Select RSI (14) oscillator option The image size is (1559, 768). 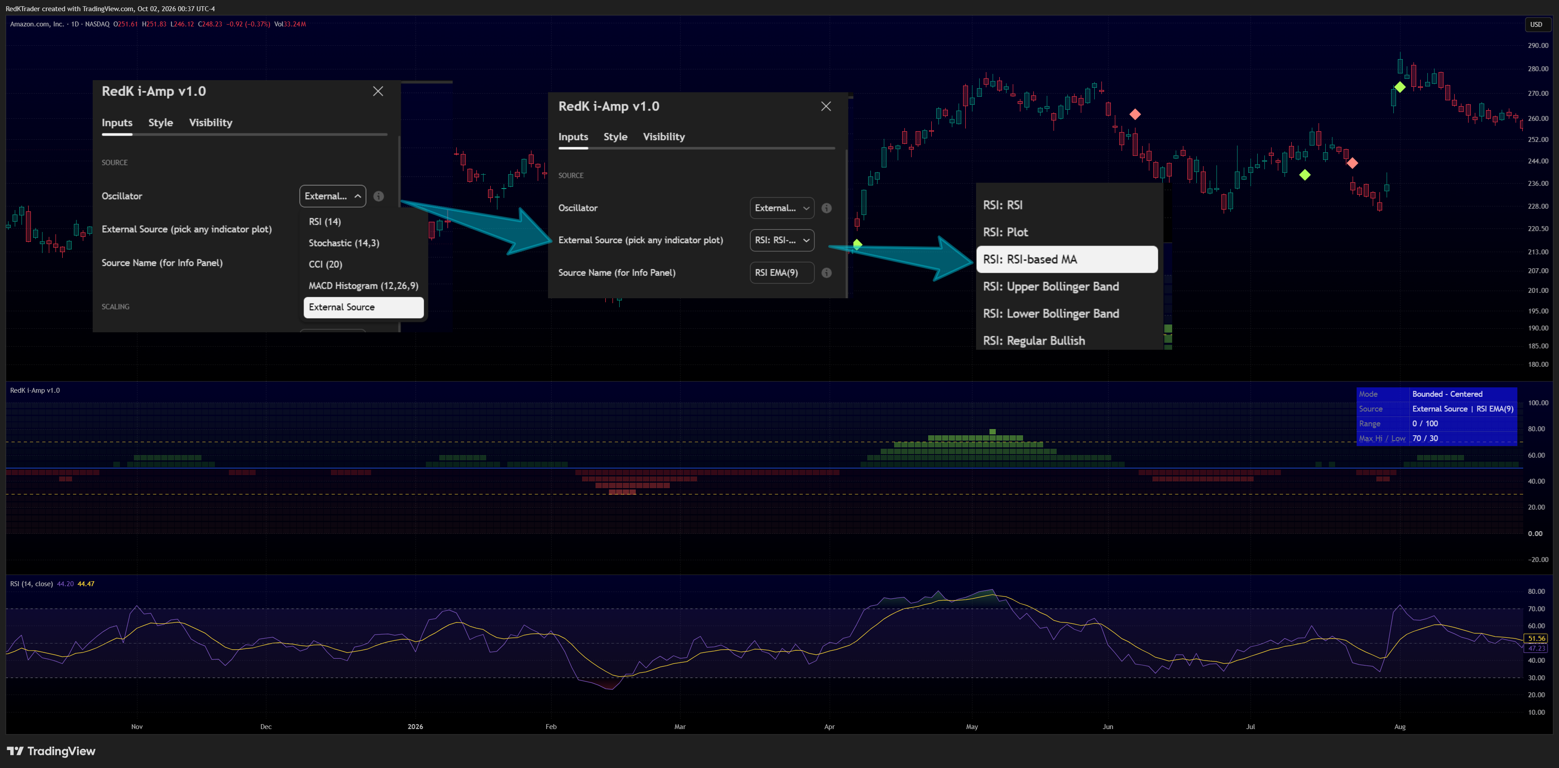[363, 222]
